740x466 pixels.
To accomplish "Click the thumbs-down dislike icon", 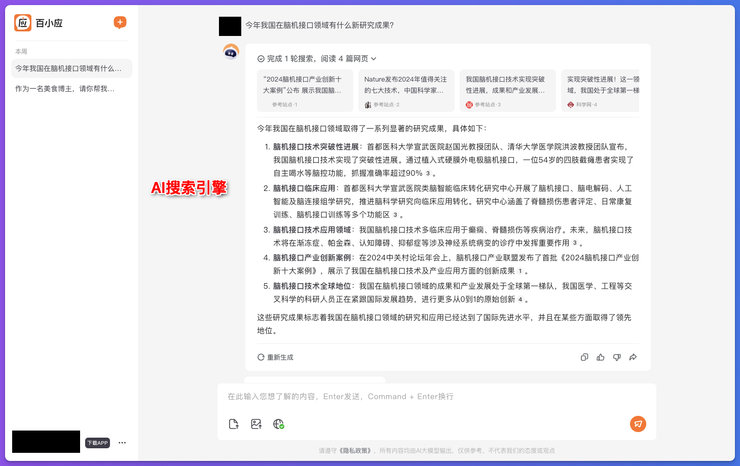I will point(617,357).
